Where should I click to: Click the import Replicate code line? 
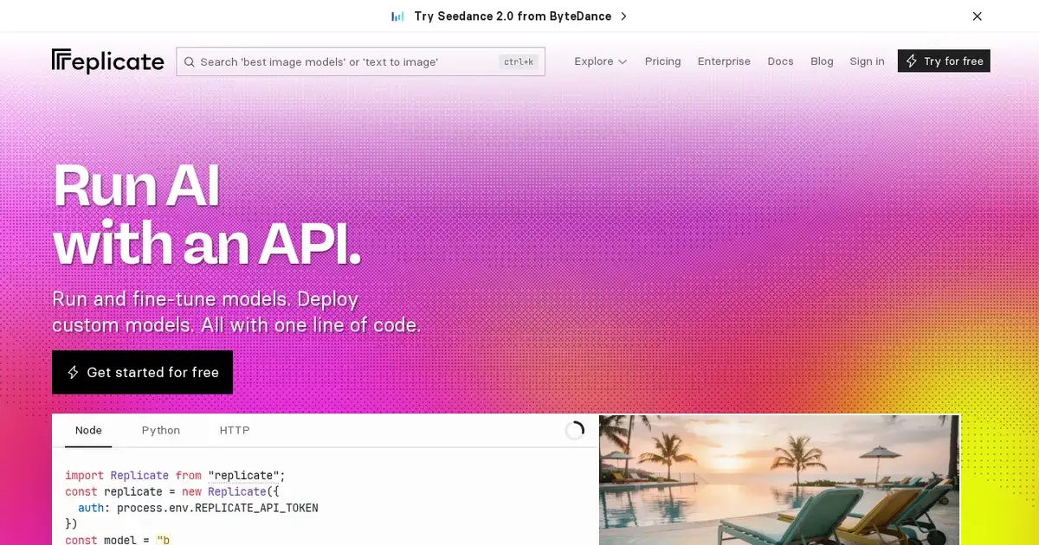pyautogui.click(x=175, y=475)
